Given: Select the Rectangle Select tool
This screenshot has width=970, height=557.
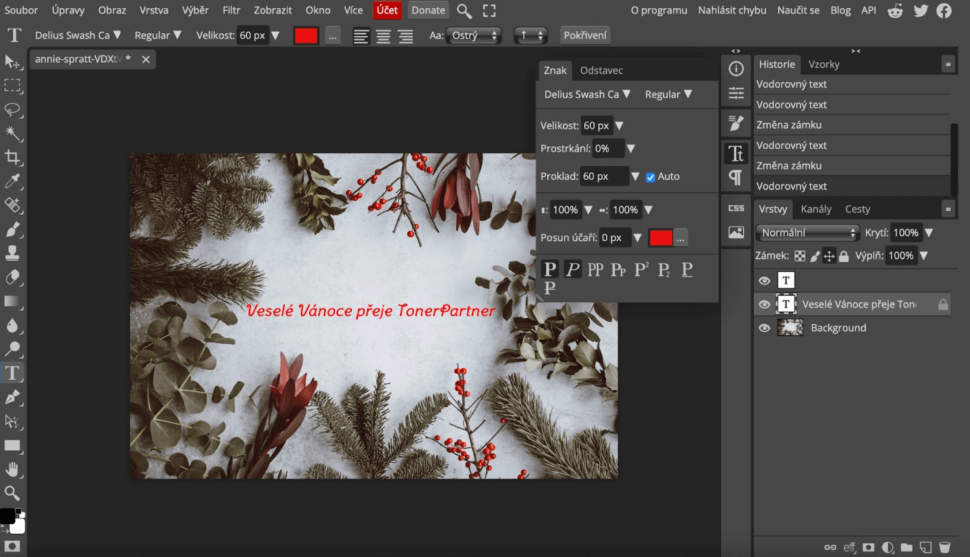Looking at the screenshot, I should pos(12,85).
